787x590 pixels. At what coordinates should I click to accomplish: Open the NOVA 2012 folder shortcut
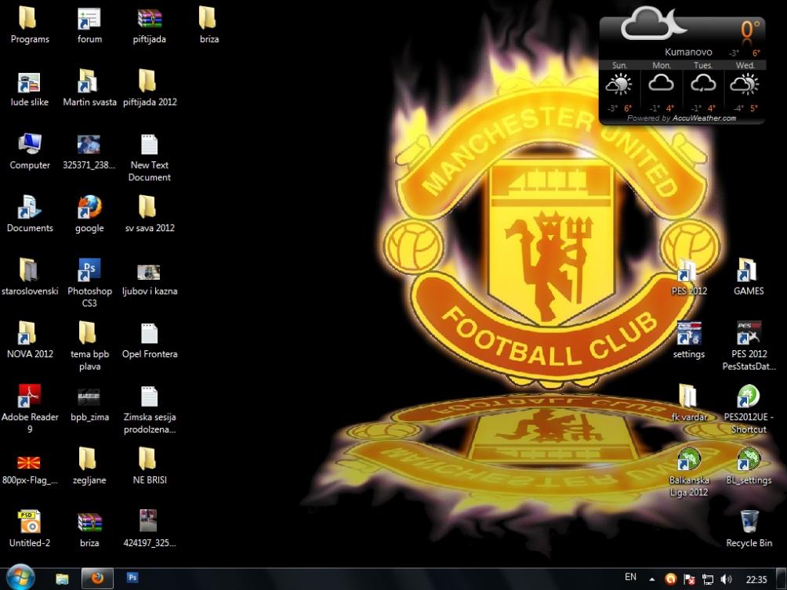(x=29, y=334)
